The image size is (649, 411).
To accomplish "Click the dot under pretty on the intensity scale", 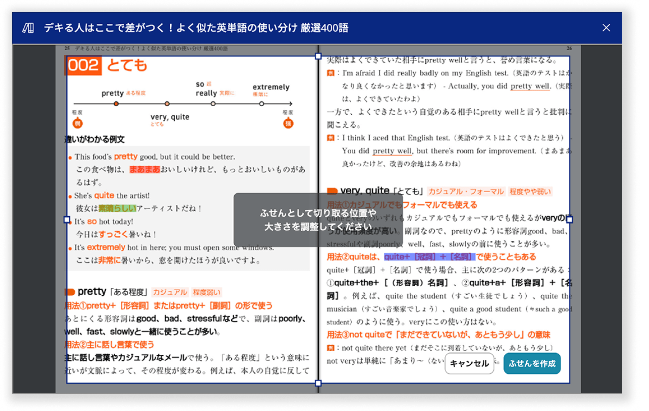I will point(116,104).
